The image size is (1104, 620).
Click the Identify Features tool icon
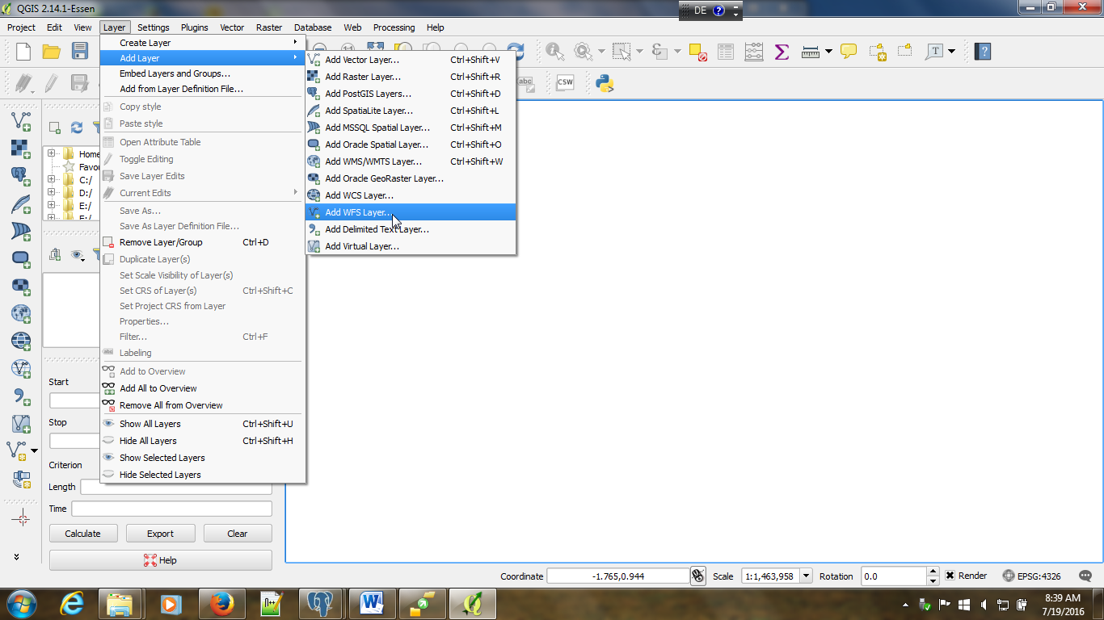(555, 52)
